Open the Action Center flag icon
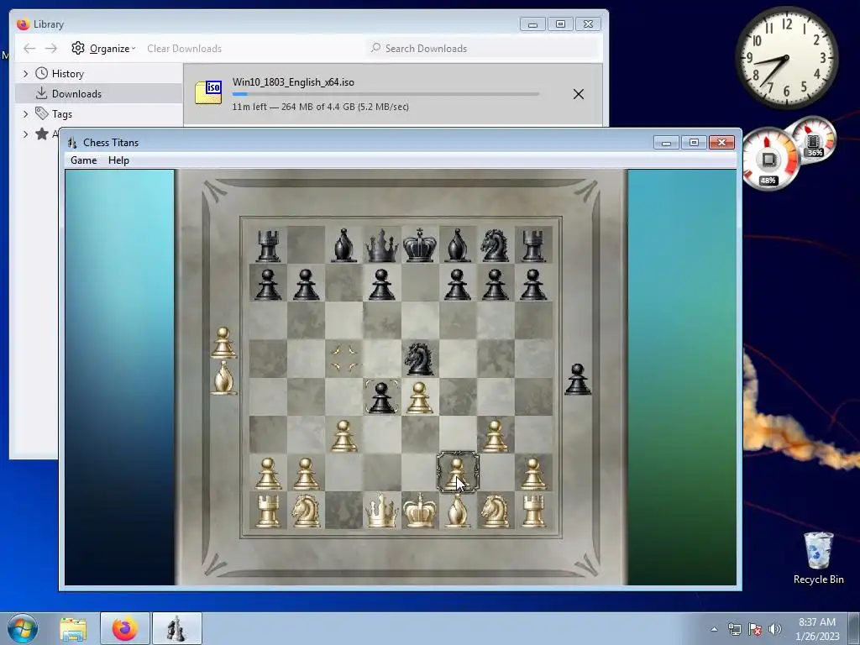860x645 pixels. point(755,629)
